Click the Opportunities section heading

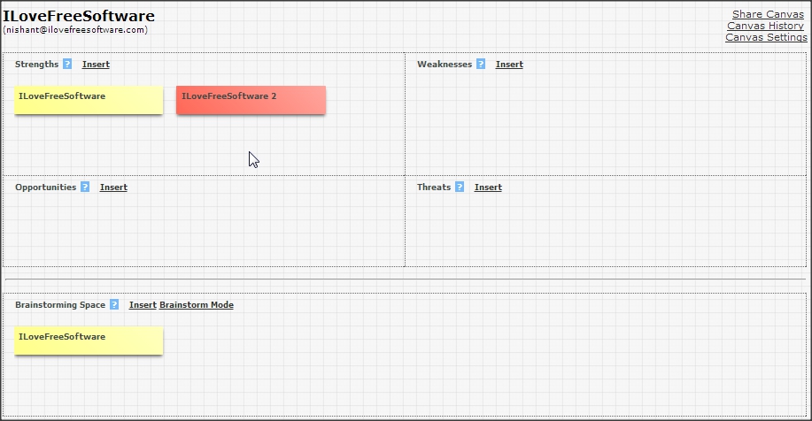[45, 188]
